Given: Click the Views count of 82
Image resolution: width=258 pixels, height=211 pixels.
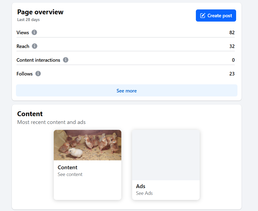Looking at the screenshot, I should click(232, 33).
